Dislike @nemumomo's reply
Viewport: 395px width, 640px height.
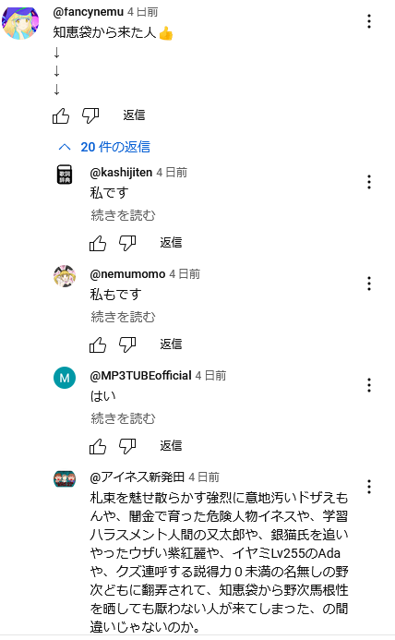[127, 344]
